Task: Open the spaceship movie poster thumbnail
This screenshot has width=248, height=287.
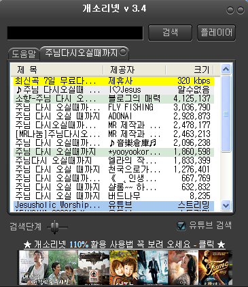Action: (94, 267)
